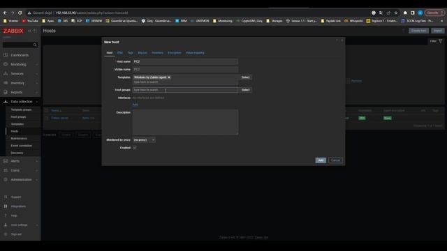Open Discovery submenu item
The width and height of the screenshot is (447, 251).
point(17,153)
